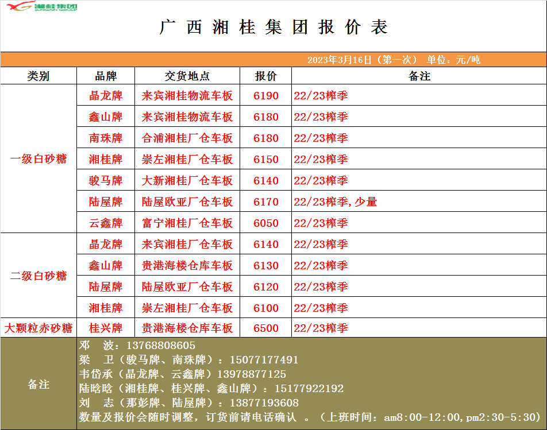Viewport: 547px width, 430px height.
Task: Select the 桂兴牌 brand cell
Action: click(106, 328)
